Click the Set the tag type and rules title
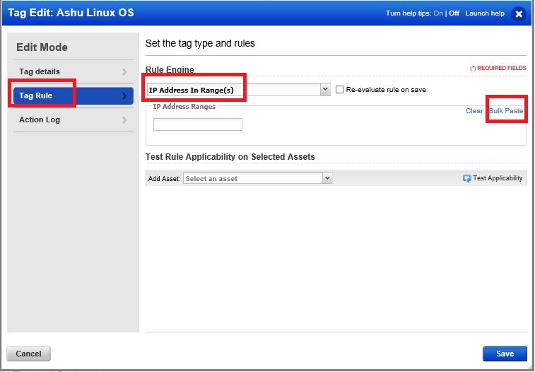The width and height of the screenshot is (535, 372). [200, 43]
